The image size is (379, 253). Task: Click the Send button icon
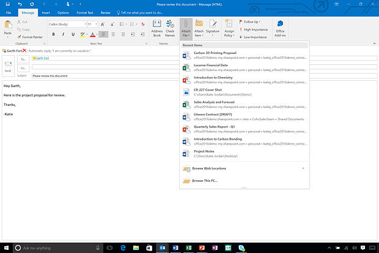point(8,65)
